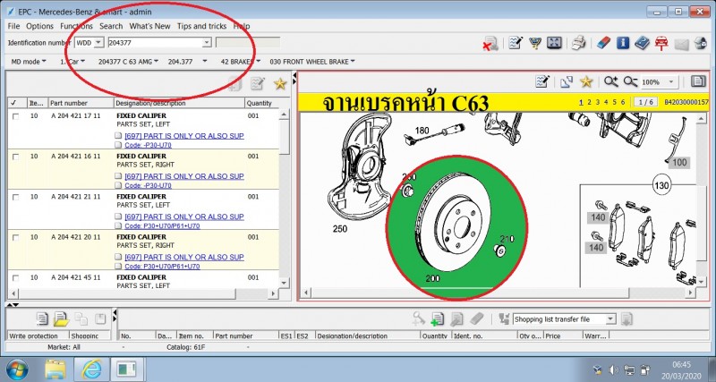Click the 204377 identification number input field
The height and width of the screenshot is (382, 716).
155,43
